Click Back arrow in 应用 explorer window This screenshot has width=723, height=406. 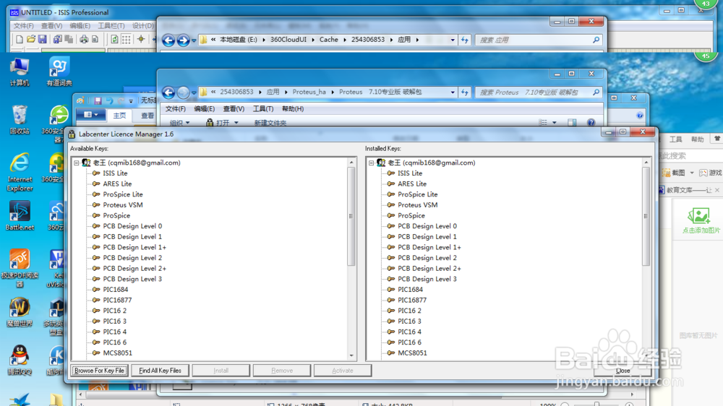point(168,40)
